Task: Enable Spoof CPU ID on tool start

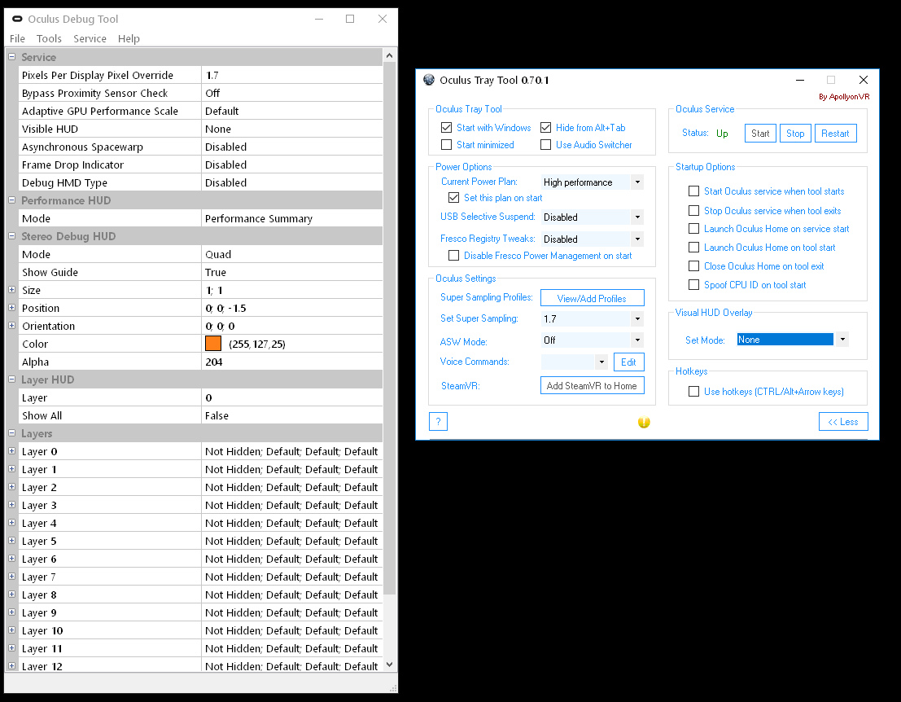Action: pyautogui.click(x=694, y=284)
